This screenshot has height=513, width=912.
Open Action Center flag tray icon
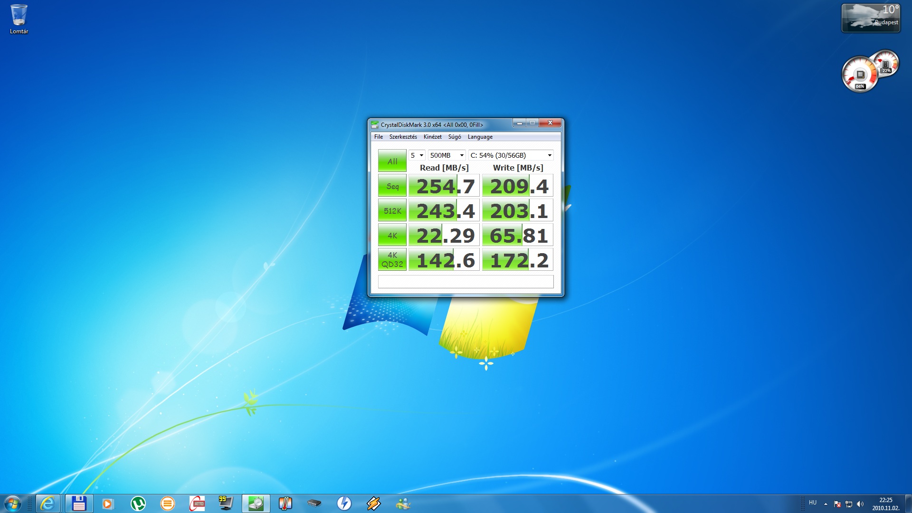point(837,504)
